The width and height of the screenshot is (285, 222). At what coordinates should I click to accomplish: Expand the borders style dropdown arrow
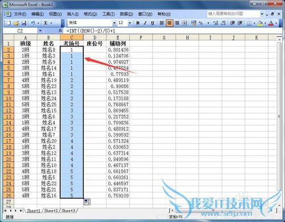coord(254,23)
